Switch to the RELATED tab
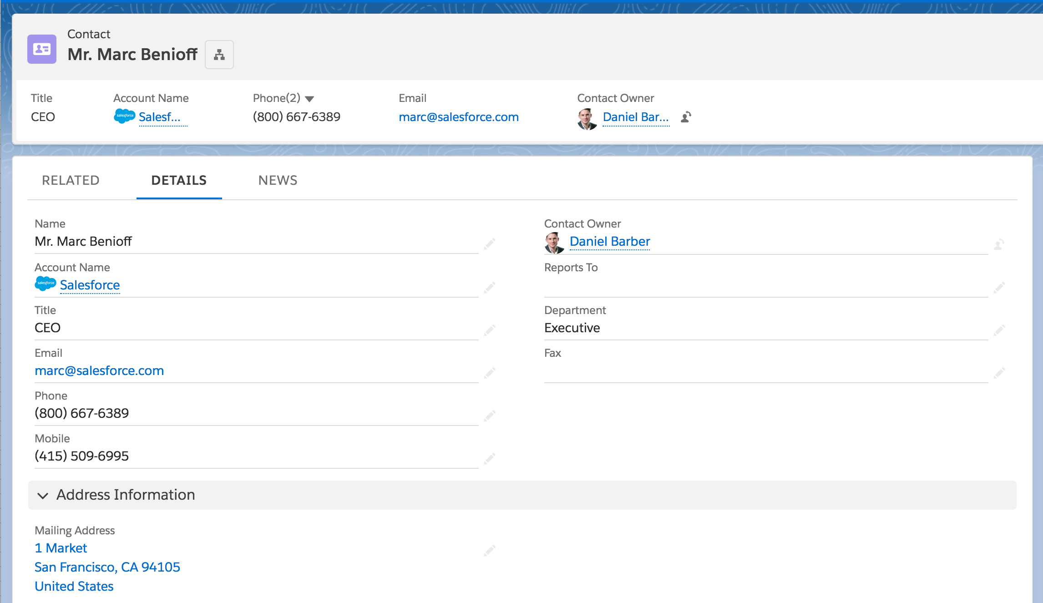 click(71, 180)
